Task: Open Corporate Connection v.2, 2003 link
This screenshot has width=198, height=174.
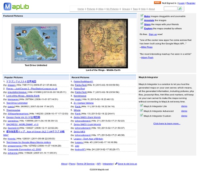Action: point(24,150)
